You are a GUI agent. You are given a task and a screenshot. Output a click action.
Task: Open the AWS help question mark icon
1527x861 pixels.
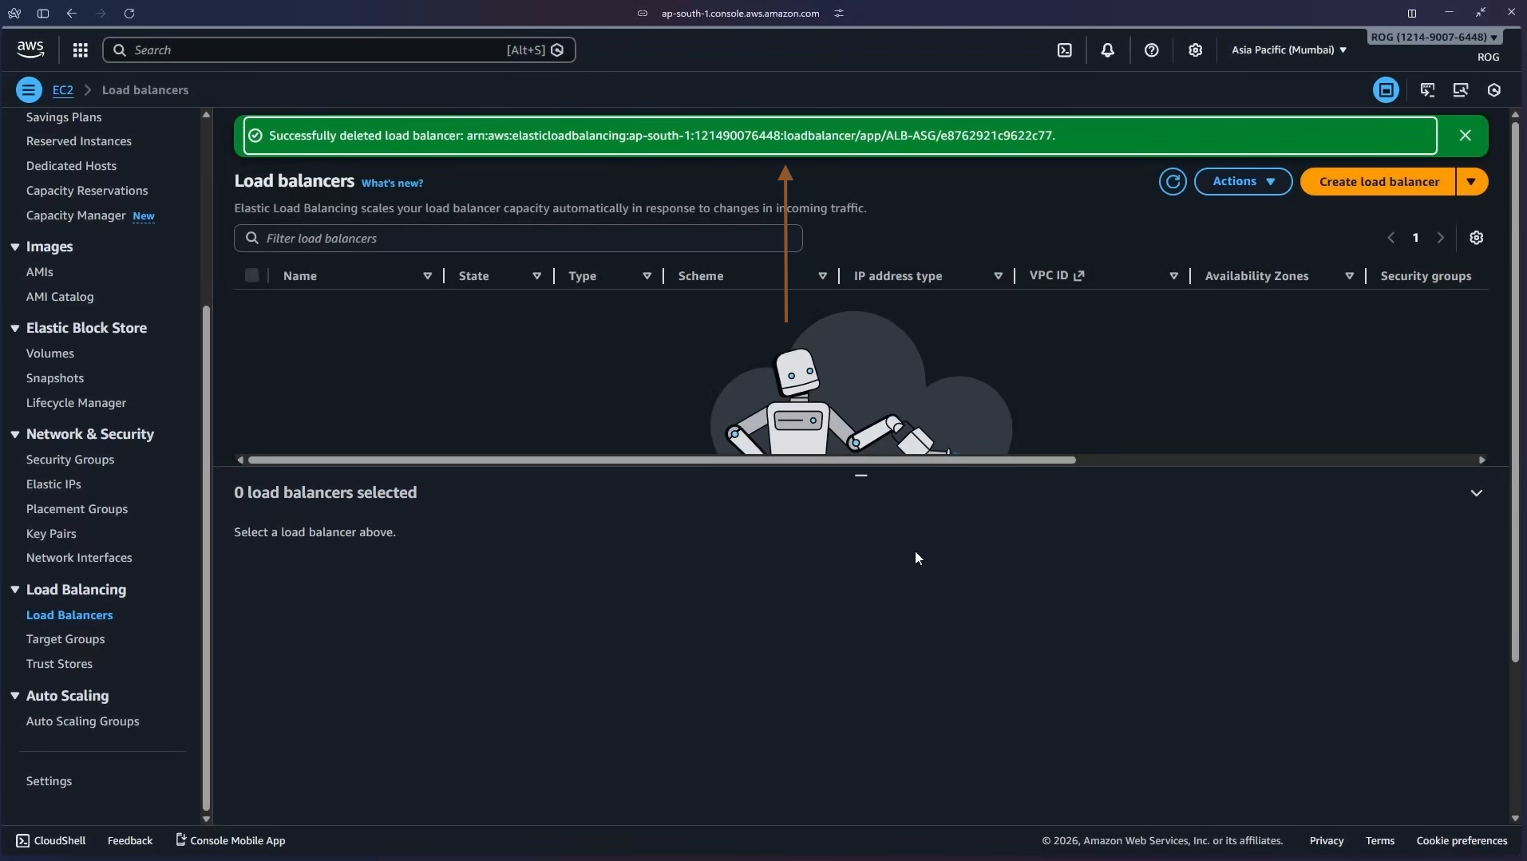[1151, 49]
